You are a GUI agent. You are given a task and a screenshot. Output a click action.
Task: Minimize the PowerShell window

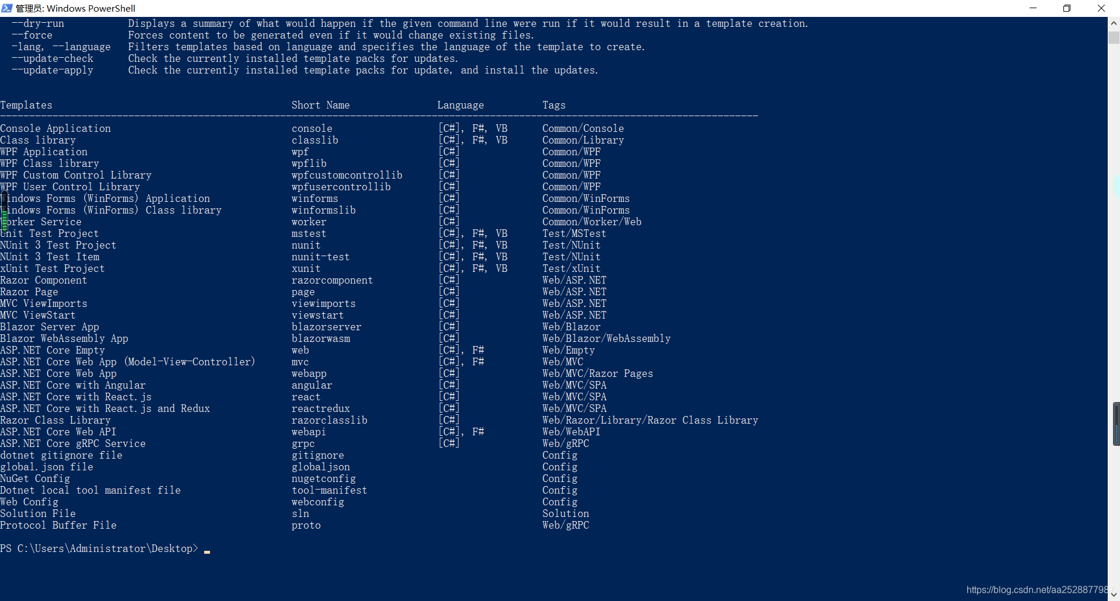tap(1033, 8)
